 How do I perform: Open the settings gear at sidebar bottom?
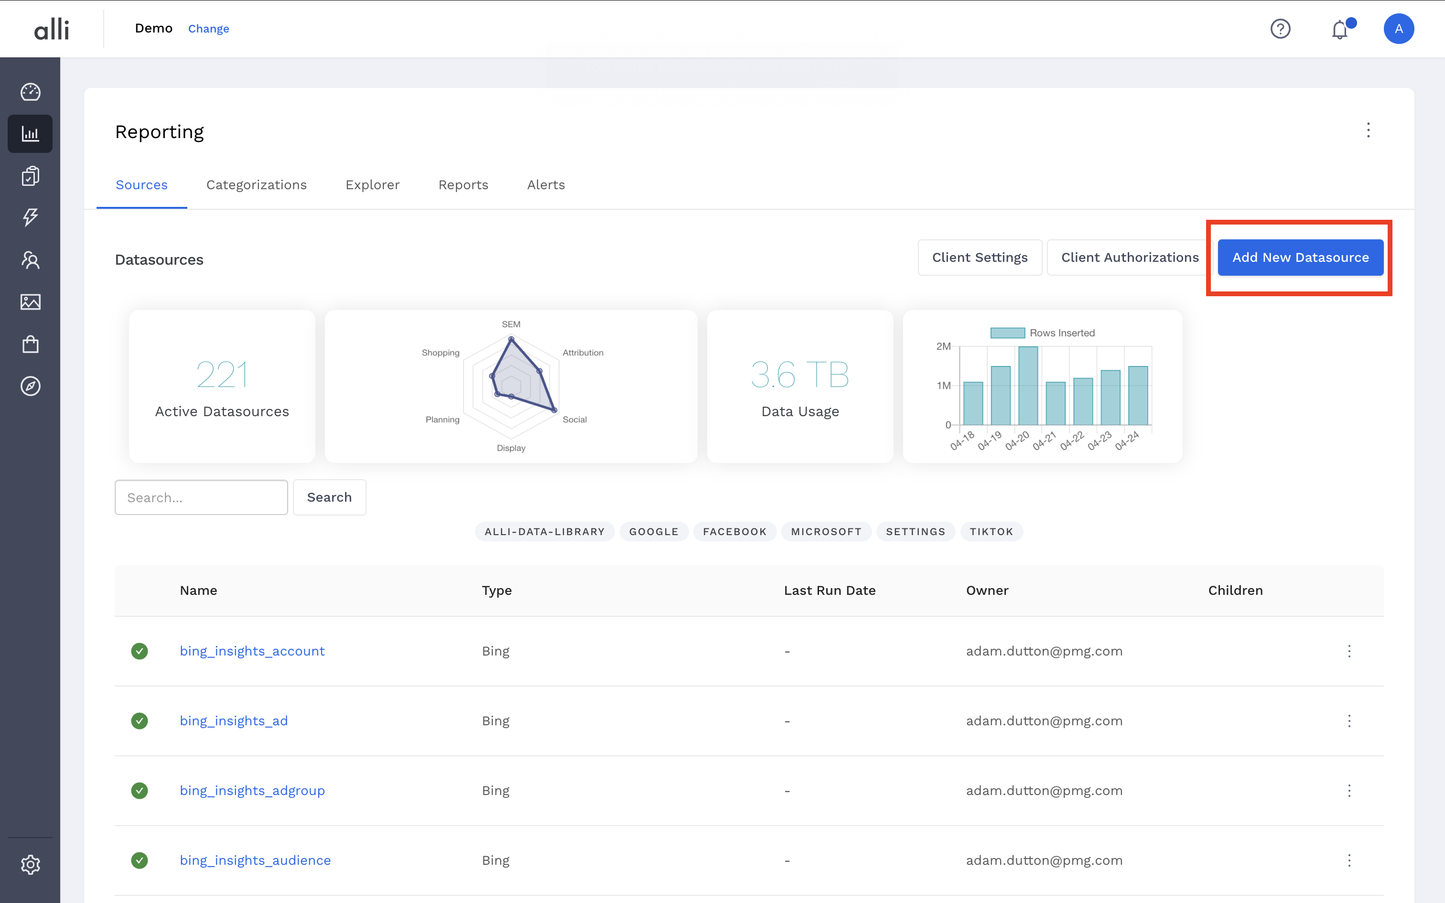(x=30, y=864)
